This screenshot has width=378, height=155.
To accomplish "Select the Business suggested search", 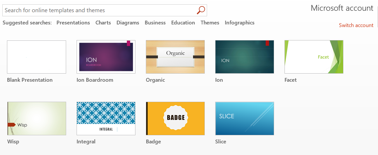I will pos(155,23).
